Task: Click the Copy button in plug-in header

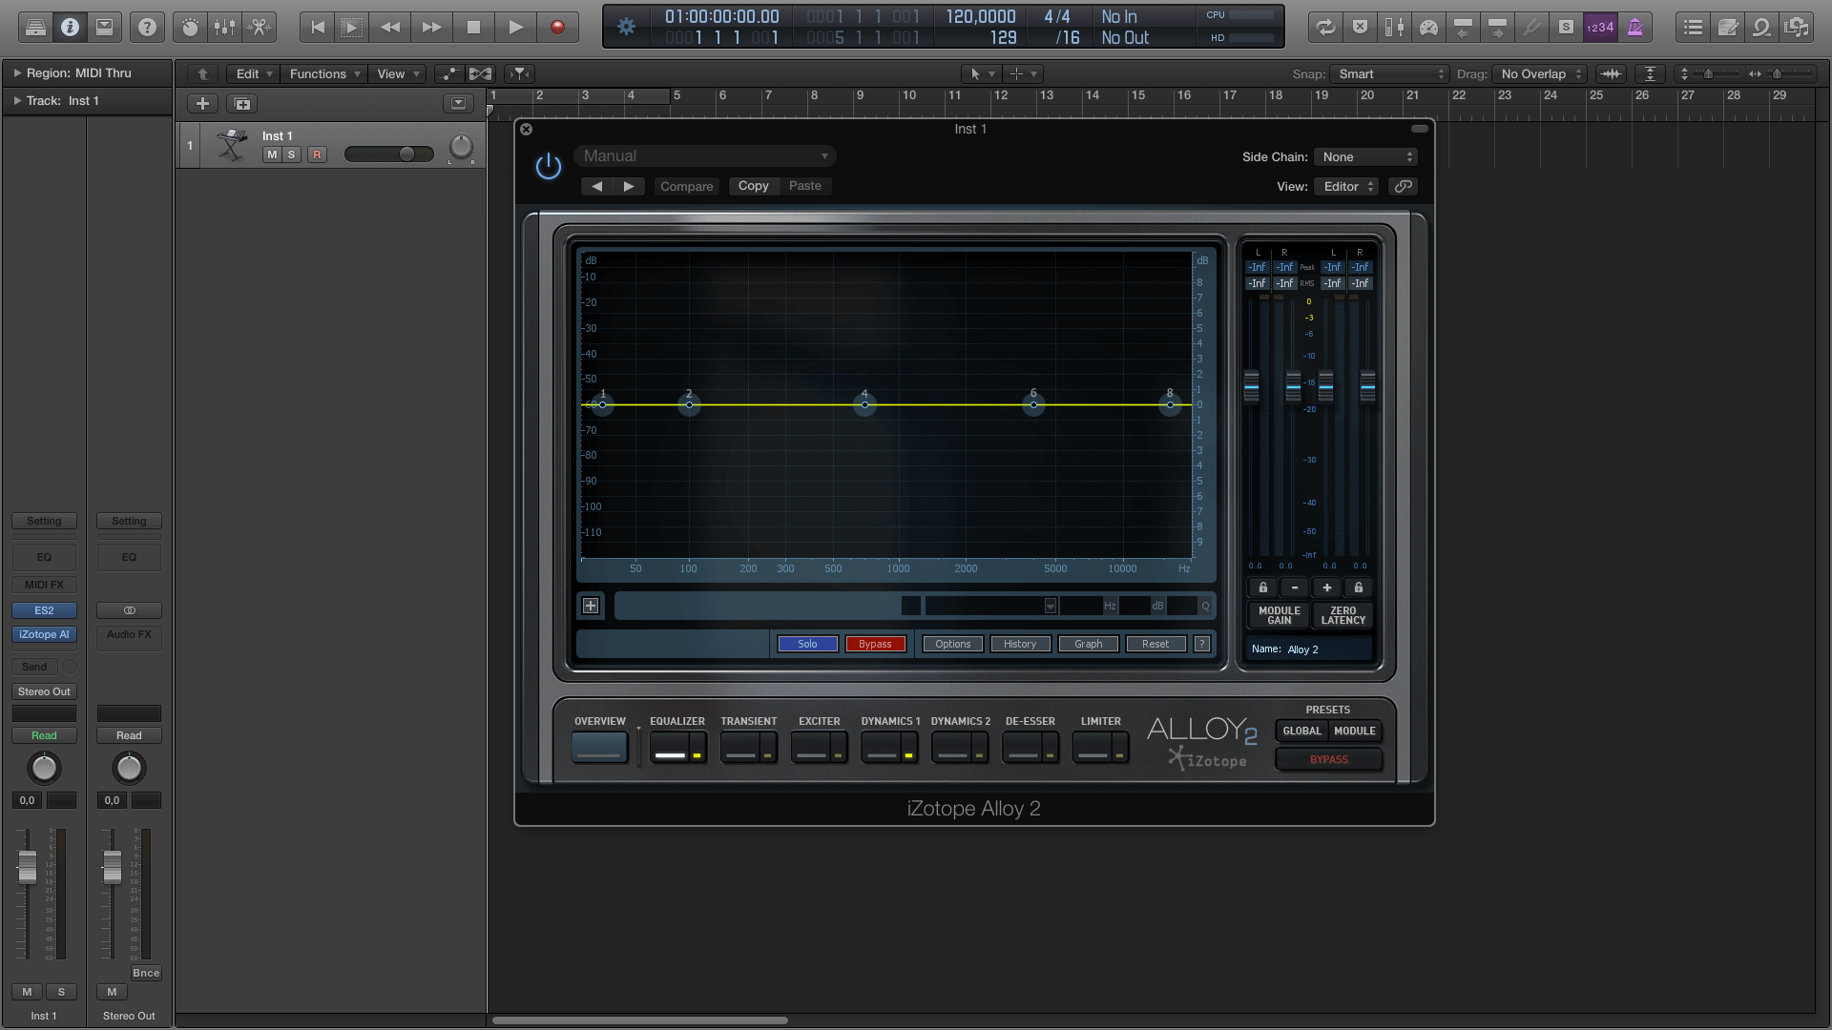Action: [753, 187]
